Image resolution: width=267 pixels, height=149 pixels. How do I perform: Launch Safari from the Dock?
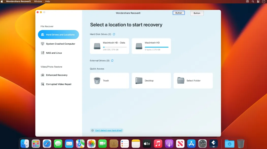pos(47,144)
